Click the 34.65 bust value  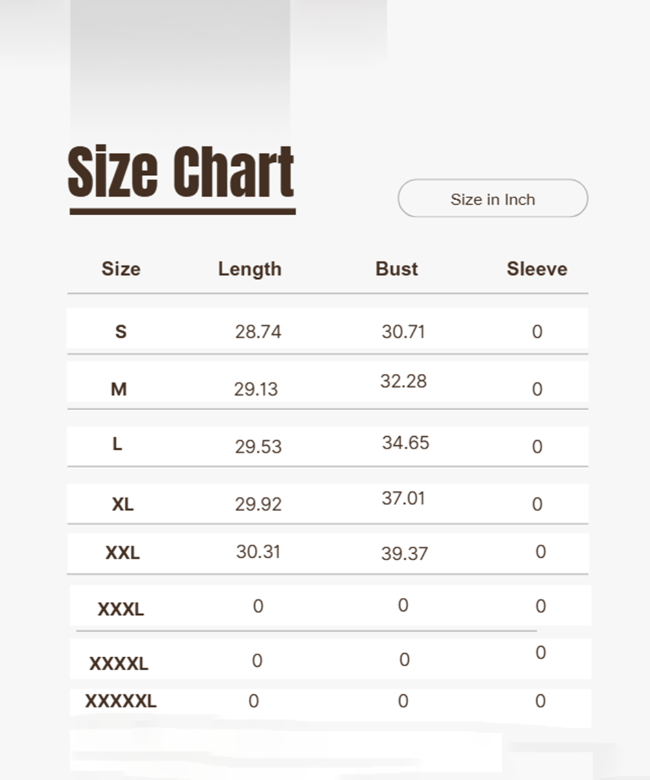coord(406,443)
